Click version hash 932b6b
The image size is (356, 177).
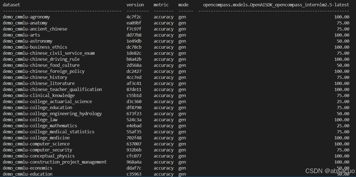134,150
